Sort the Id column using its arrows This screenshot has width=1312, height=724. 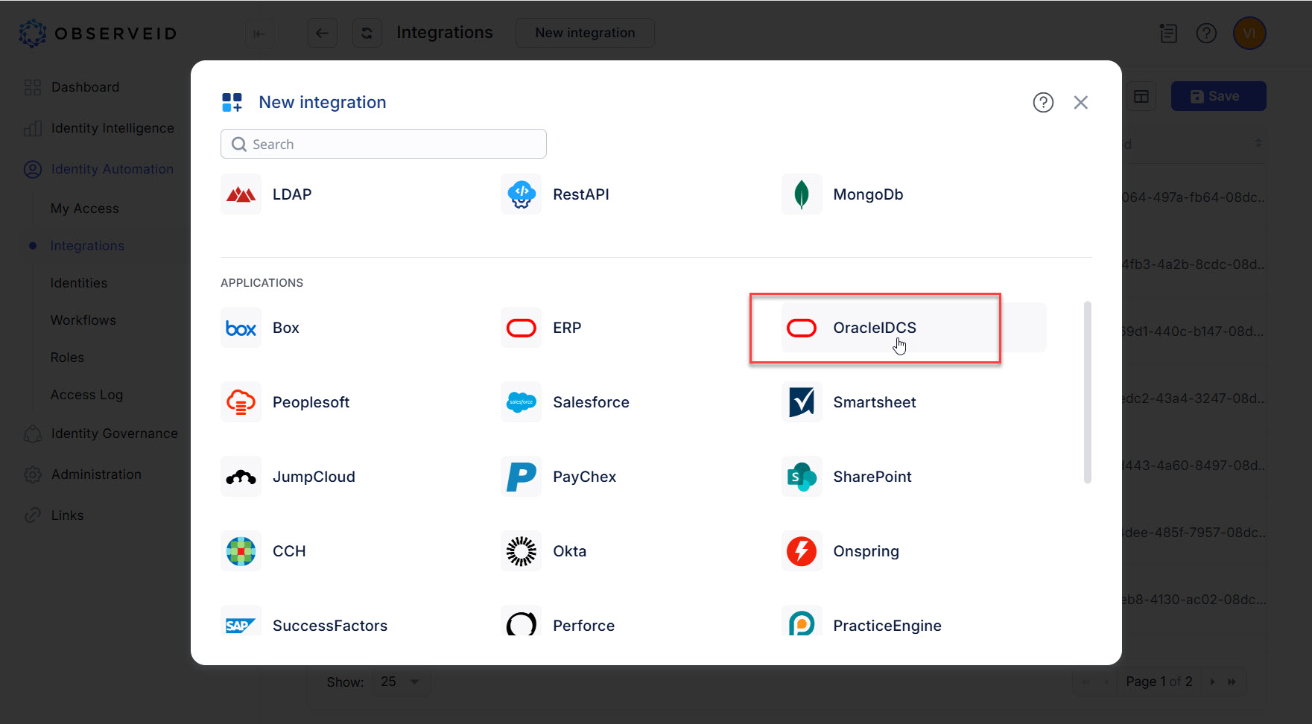pos(1258,143)
